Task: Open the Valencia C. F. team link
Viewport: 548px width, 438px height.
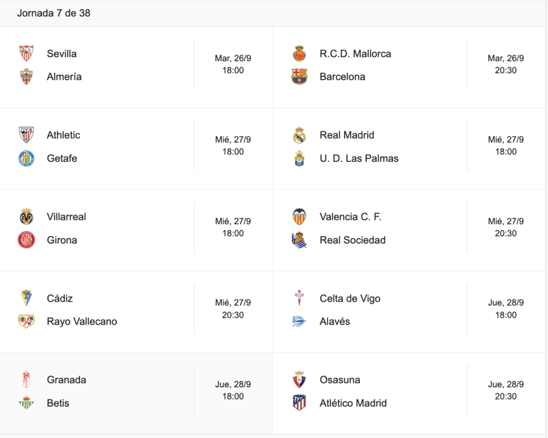Action: [x=350, y=217]
